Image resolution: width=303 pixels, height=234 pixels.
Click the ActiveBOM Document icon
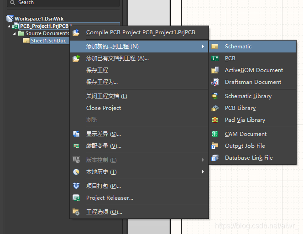[215, 70]
